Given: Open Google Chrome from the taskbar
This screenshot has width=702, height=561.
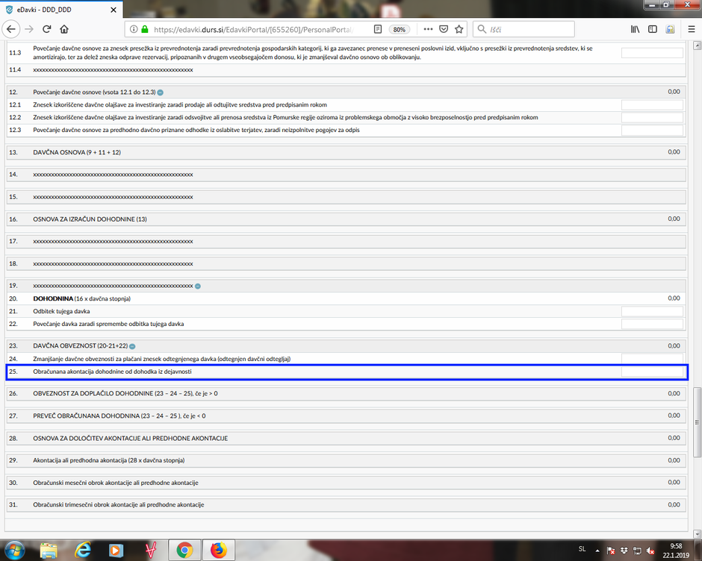Looking at the screenshot, I should coord(184,551).
